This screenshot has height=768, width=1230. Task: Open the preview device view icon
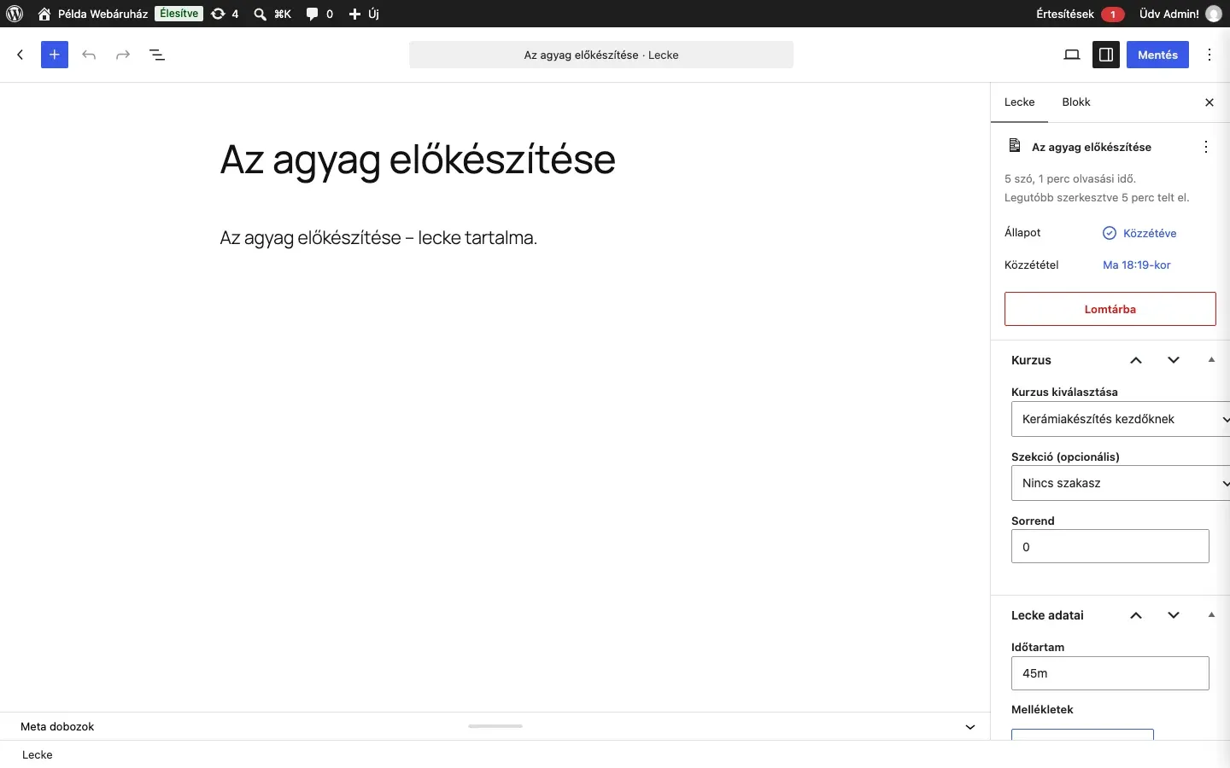(x=1073, y=55)
